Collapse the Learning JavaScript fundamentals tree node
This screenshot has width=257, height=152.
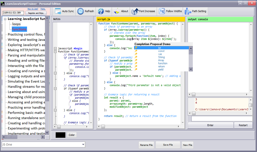(5, 19)
